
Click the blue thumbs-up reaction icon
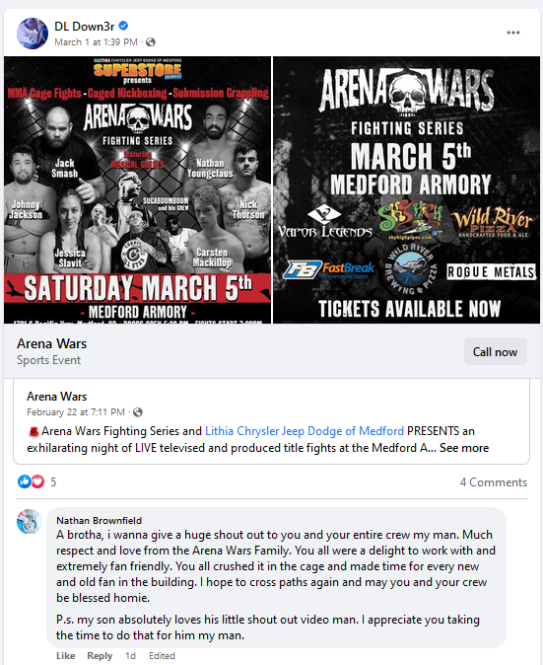click(24, 481)
